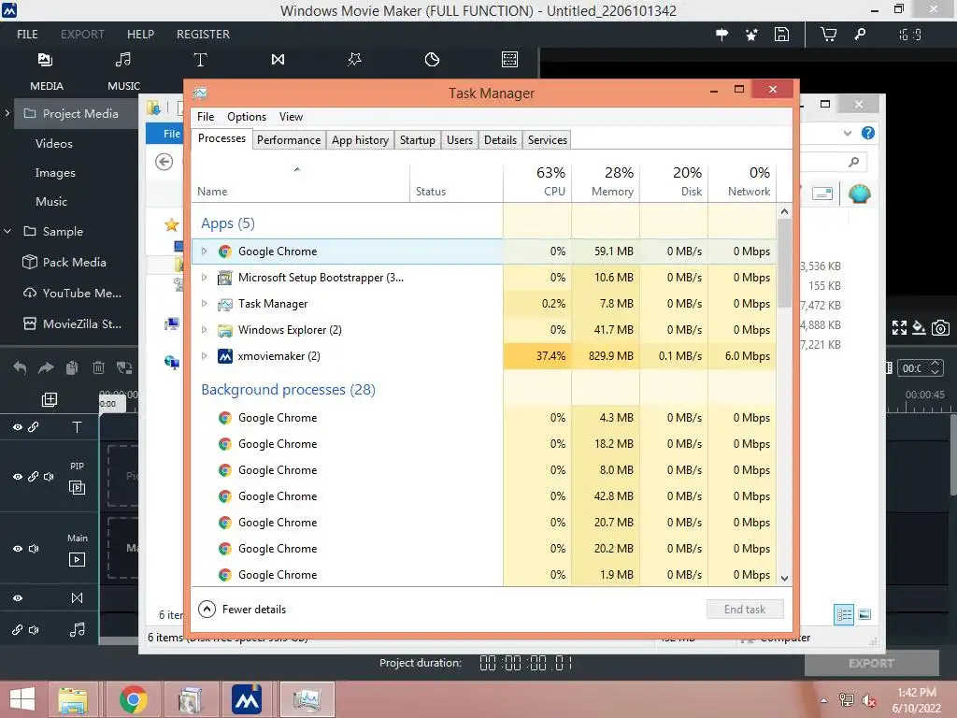Click the Windows Start button

pyautogui.click(x=22, y=699)
